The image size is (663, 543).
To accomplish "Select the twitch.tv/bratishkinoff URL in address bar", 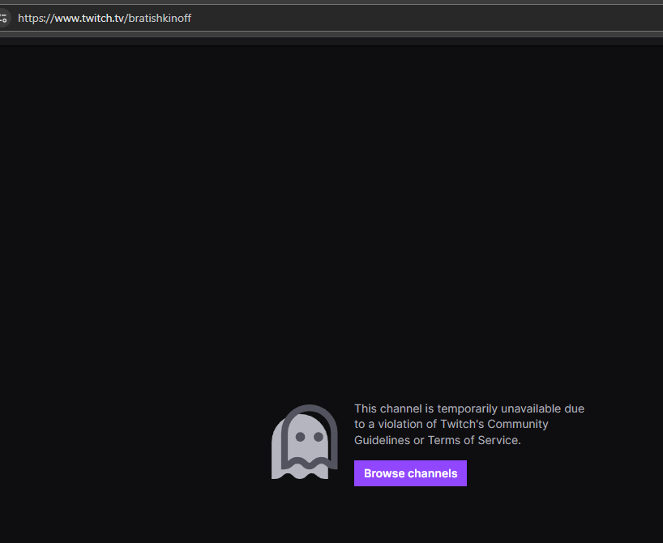I will tap(105, 18).
